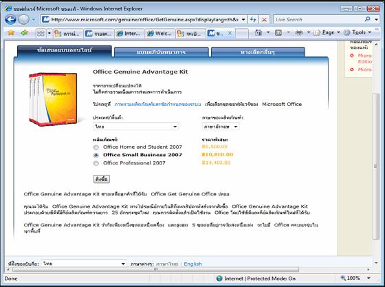
Task: Refresh the page with the Refresh icon
Action: pos(253,19)
